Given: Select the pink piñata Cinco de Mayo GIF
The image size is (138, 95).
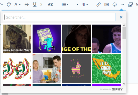Looking at the screenshot, I should click(76, 68).
